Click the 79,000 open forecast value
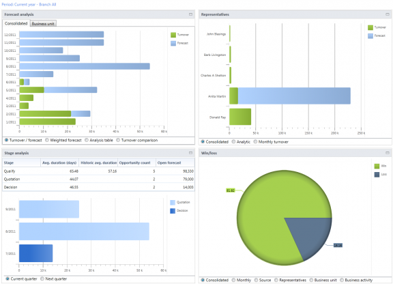Screen dimensions: 393x284 (x=188, y=179)
